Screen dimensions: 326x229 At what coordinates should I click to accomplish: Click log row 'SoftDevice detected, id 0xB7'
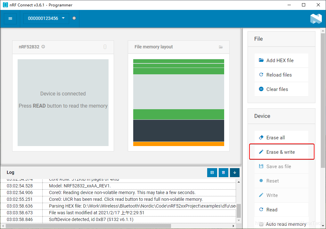[118, 219]
